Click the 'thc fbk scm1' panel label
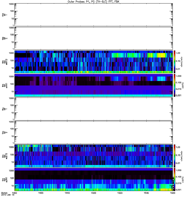187x200 pixels. coord(4,179)
